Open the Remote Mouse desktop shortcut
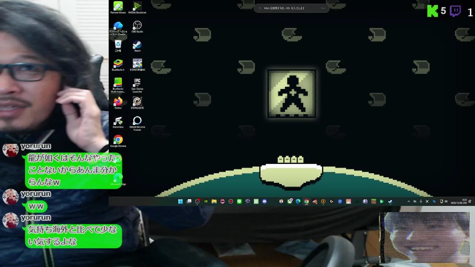 [118, 8]
